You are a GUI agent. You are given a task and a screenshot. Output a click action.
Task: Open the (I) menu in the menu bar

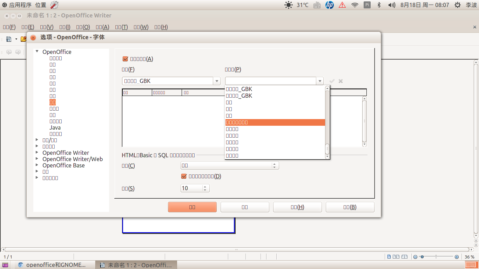[65, 27]
